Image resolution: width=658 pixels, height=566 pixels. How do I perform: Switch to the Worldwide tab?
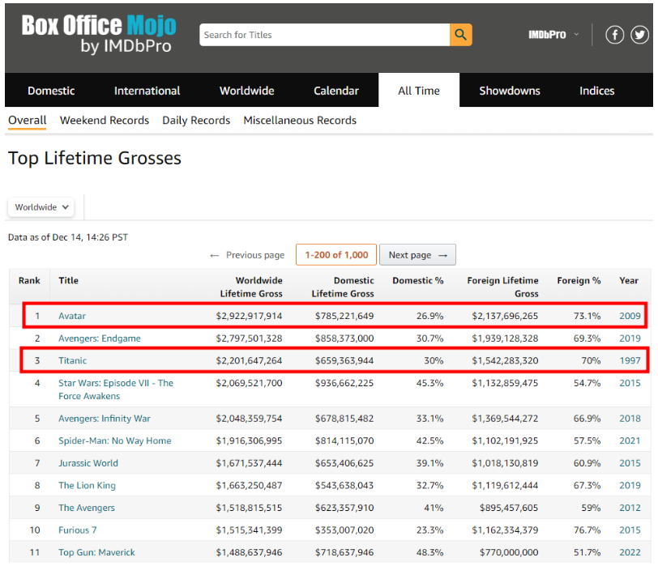[246, 91]
